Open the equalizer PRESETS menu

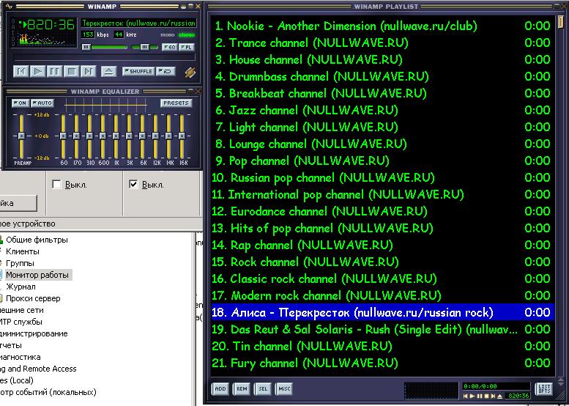[x=176, y=103]
